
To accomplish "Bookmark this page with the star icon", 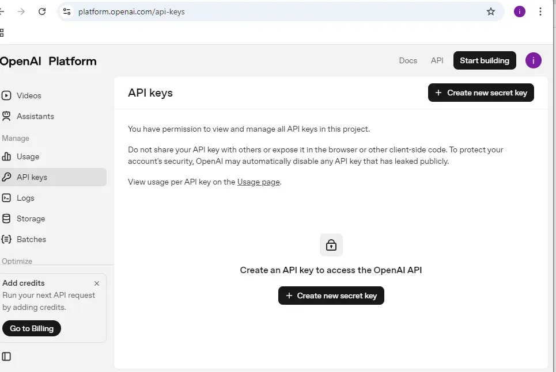I will click(x=490, y=11).
